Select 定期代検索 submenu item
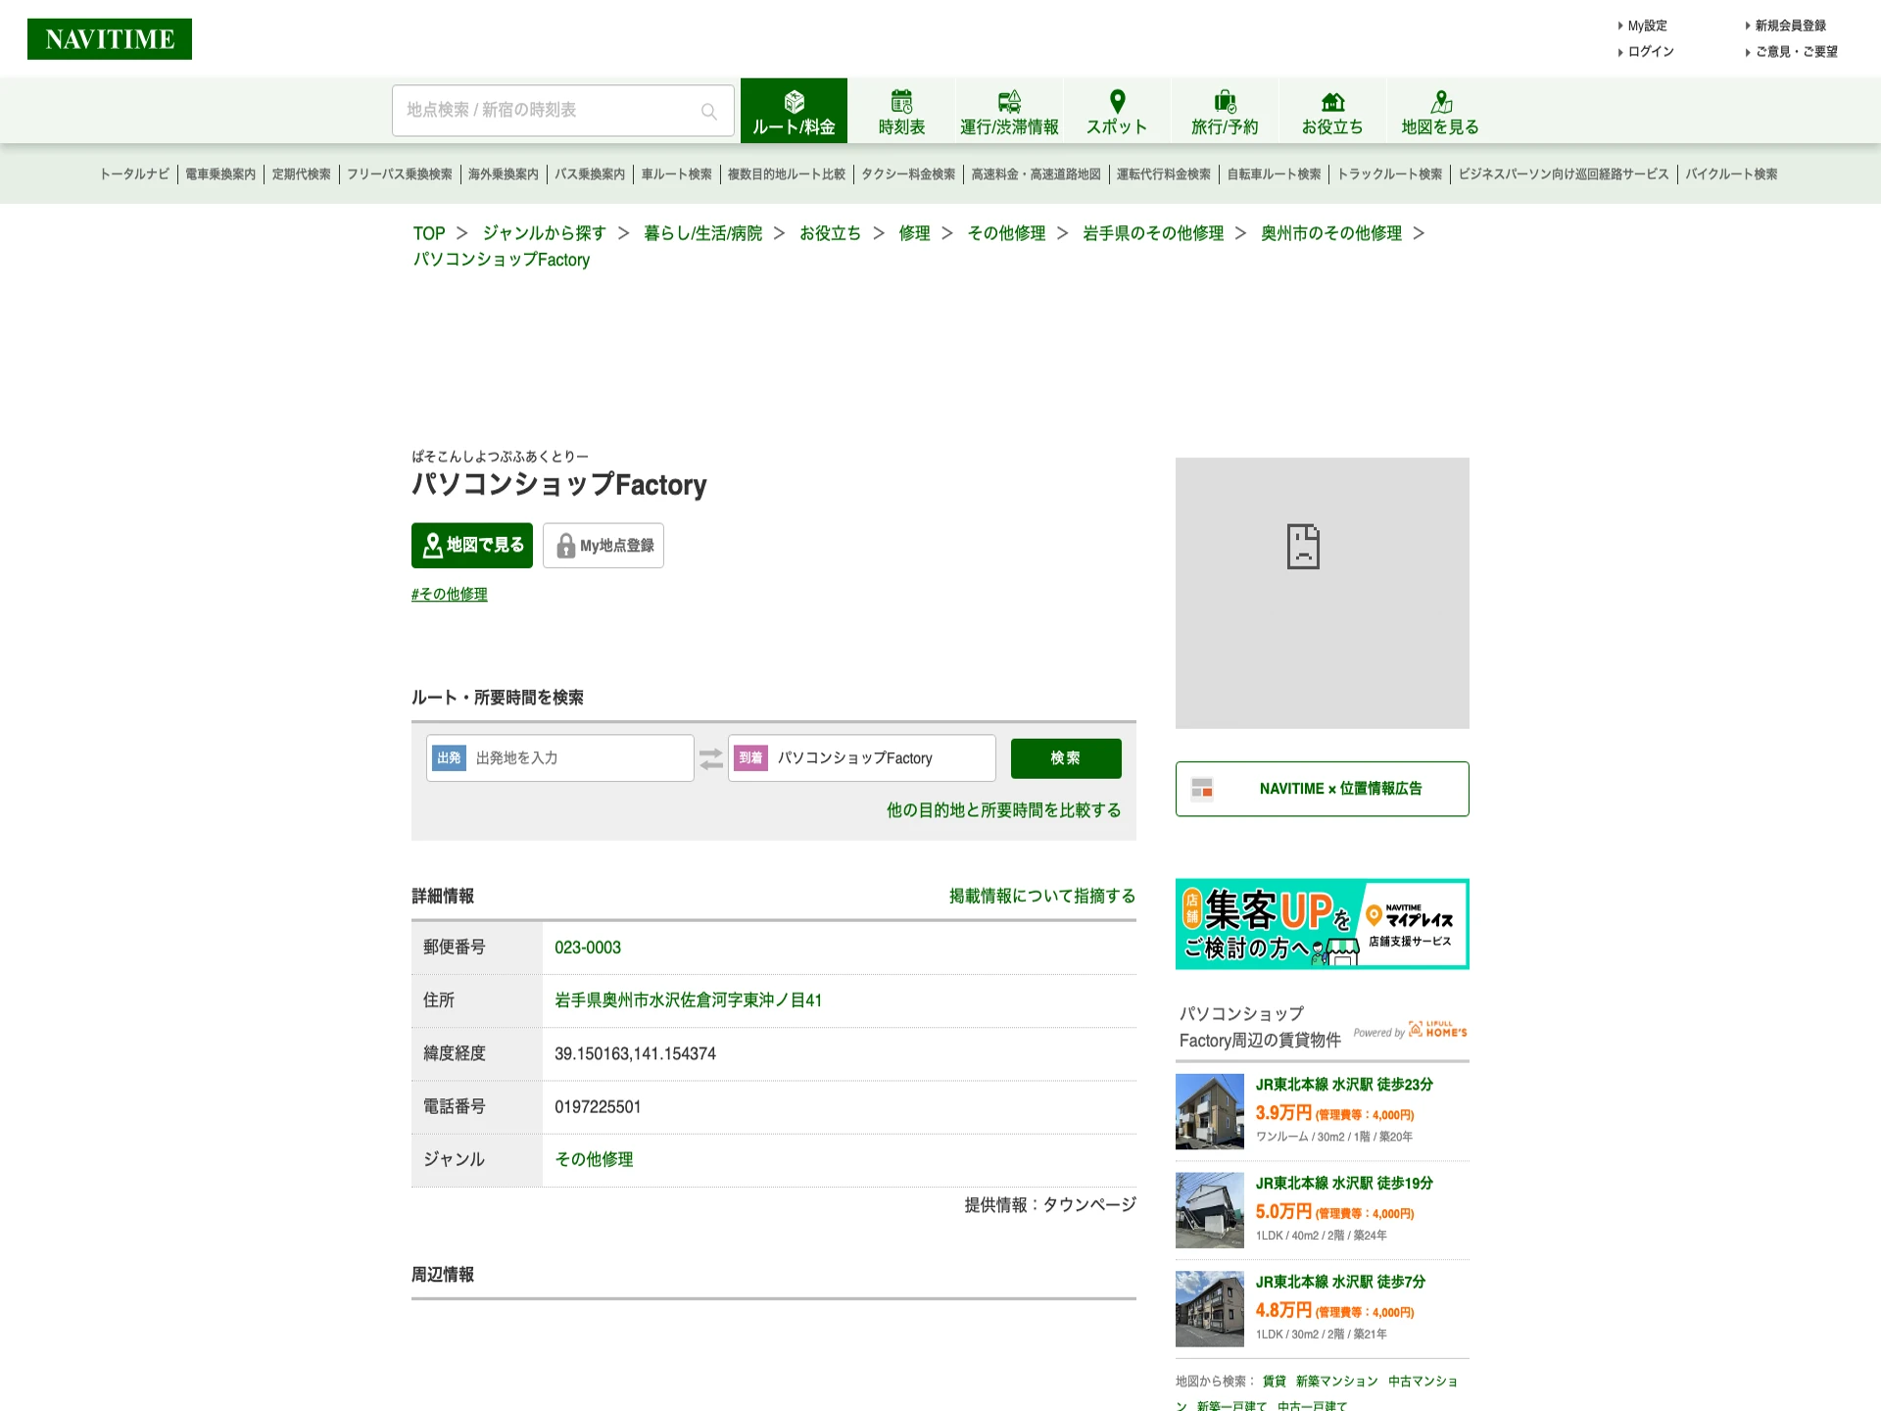Screen dimensions: 1881x1411 301,174
